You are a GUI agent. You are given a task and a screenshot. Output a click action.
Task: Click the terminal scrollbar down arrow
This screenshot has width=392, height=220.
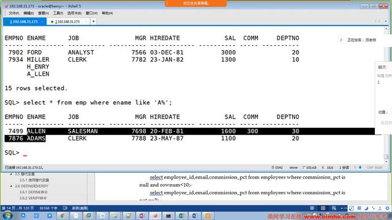tap(386, 161)
